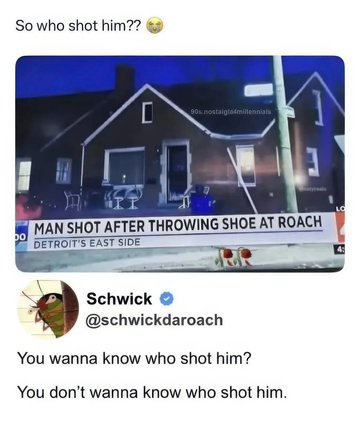The width and height of the screenshot is (360, 422).
Task: Click the Schwick display name
Action: click(119, 299)
